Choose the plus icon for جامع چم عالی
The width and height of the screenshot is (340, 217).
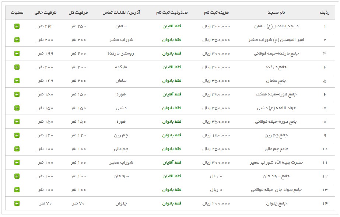click(x=17, y=149)
